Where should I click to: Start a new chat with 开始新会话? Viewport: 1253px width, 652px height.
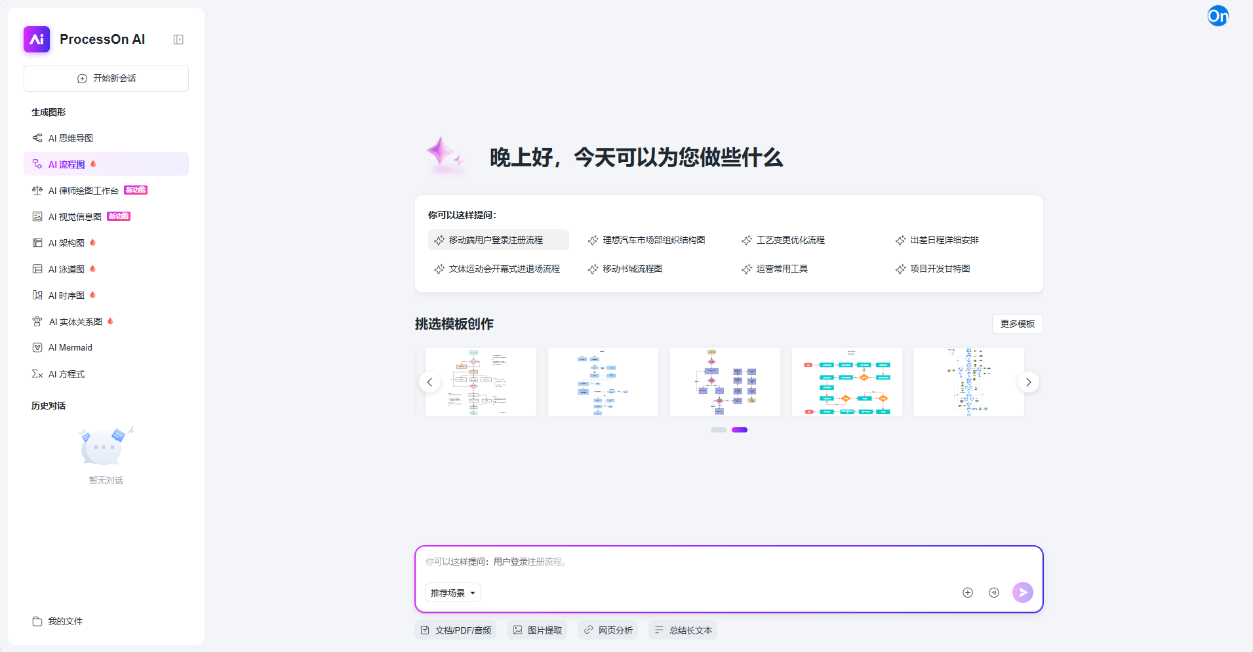pos(106,79)
